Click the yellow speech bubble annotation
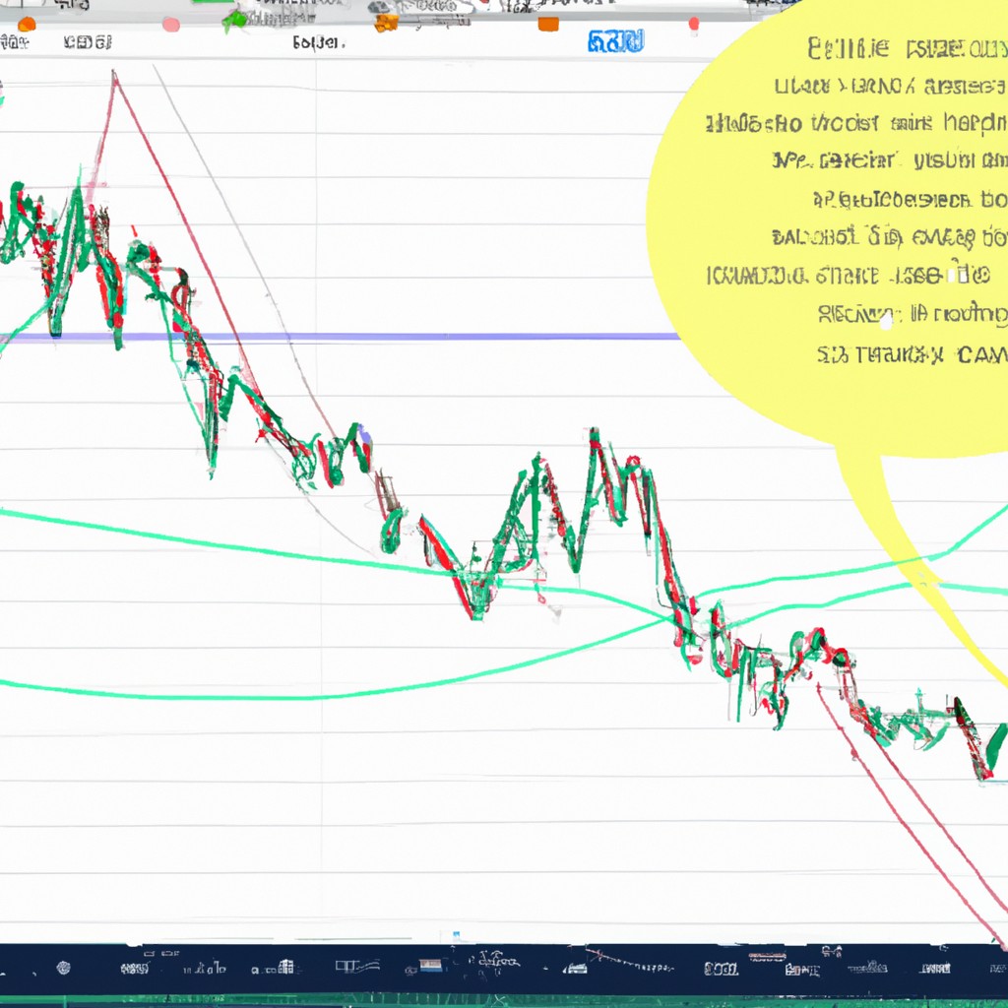 [837, 246]
